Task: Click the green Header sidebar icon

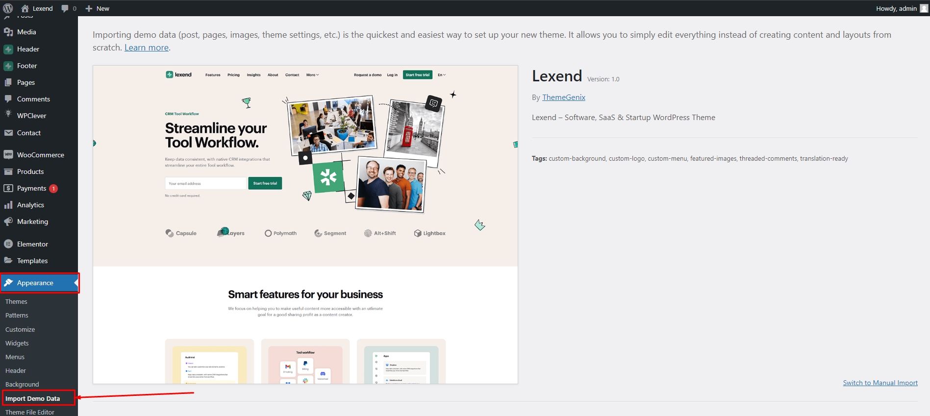Action: 8,49
